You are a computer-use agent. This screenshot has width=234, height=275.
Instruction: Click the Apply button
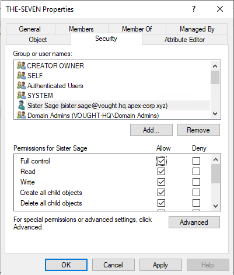(x=160, y=265)
